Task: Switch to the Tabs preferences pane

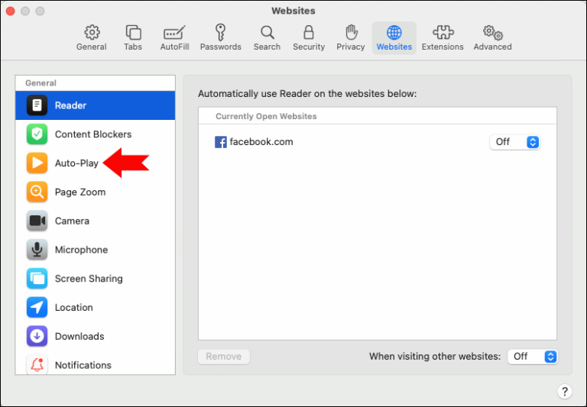Action: click(133, 37)
